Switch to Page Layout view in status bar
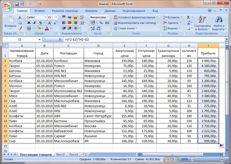 172,159
